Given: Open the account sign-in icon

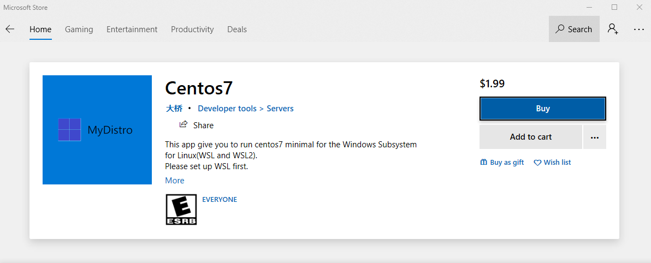Looking at the screenshot, I should pos(613,29).
